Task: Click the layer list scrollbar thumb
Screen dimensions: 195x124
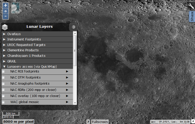Action: click(x=75, y=51)
